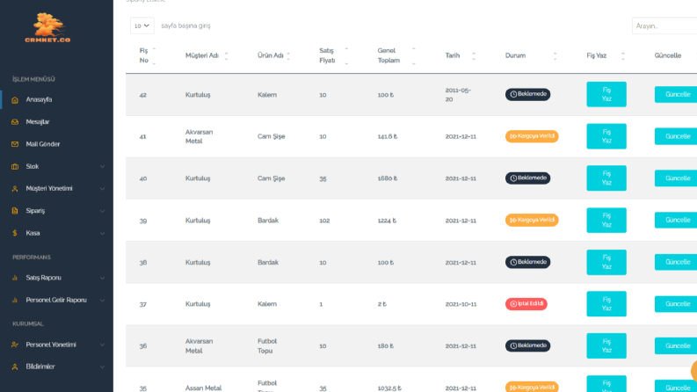Click the Anasayfa home icon
The image size is (697, 392).
click(x=15, y=100)
